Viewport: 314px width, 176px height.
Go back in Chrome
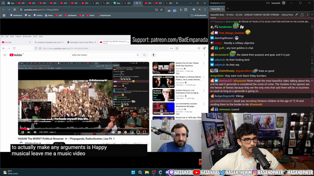(x=3, y=10)
